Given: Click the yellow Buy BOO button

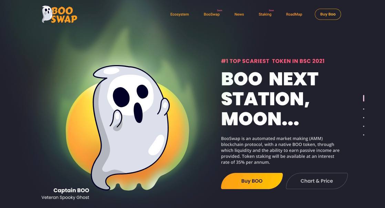Looking at the screenshot, I should (x=252, y=181).
